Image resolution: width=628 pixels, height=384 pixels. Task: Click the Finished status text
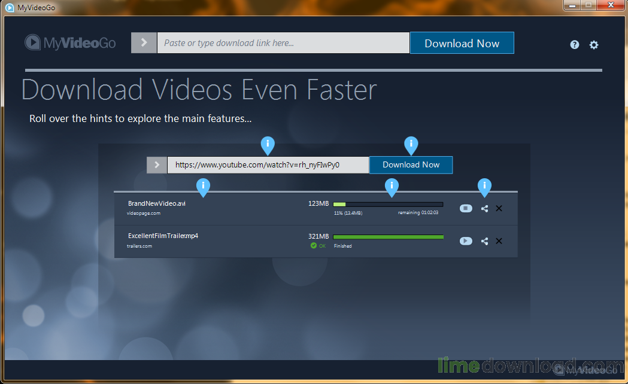pos(343,246)
